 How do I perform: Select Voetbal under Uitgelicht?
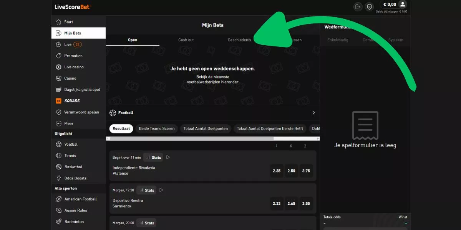78,145
